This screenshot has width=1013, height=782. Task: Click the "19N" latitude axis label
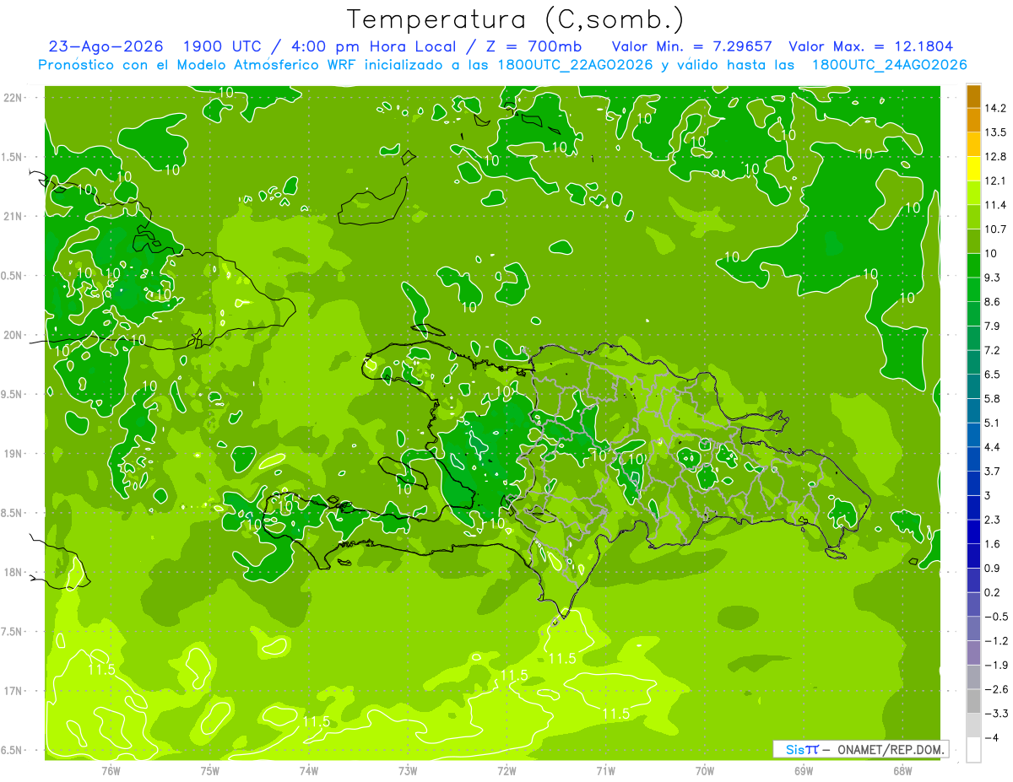pyautogui.click(x=11, y=454)
